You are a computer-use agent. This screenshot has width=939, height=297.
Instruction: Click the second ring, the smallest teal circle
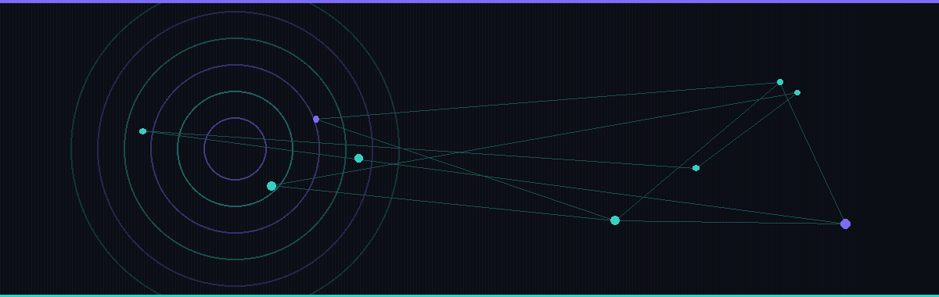point(236,91)
